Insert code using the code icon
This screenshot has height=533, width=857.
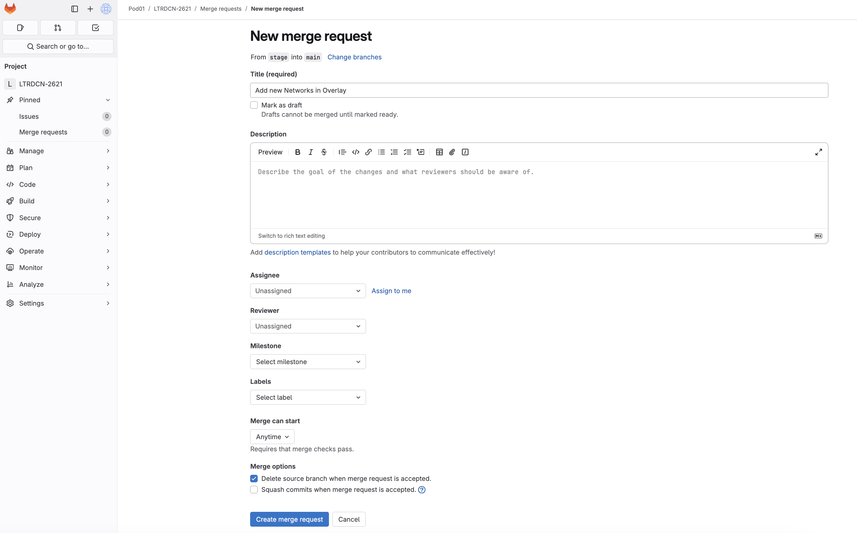point(356,152)
